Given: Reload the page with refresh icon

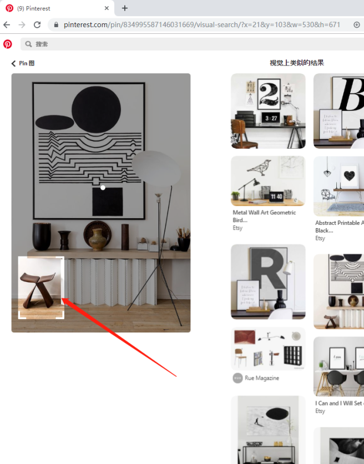Looking at the screenshot, I should point(37,25).
